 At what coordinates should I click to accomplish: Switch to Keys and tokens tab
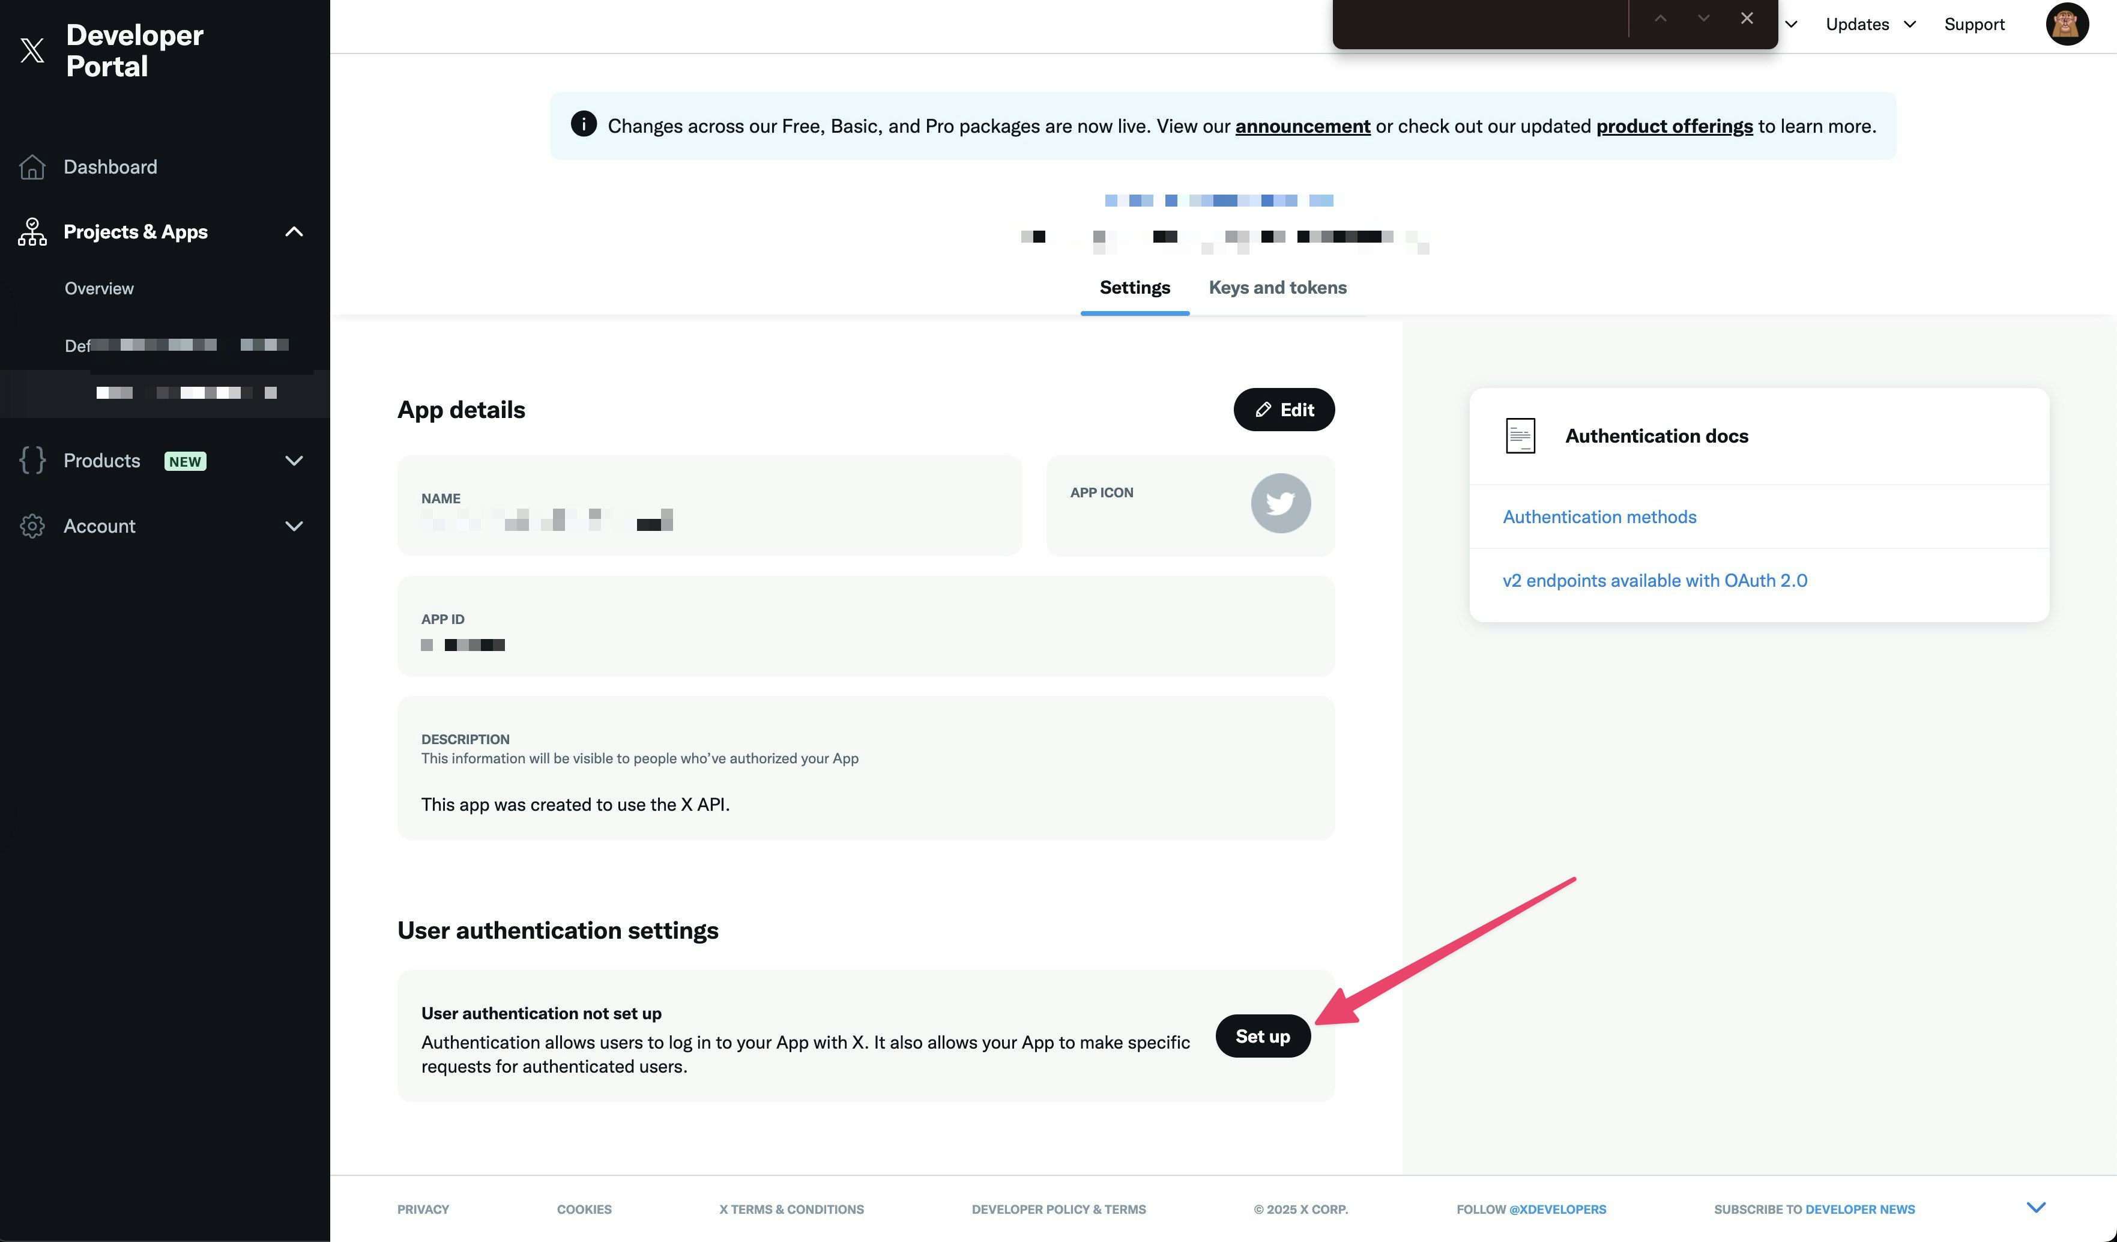click(1277, 288)
